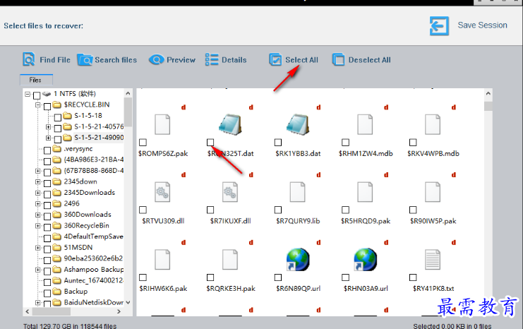This screenshot has height=329, width=523.
Task: Click the file list vertical scrollbar thumb
Action: click(488, 107)
